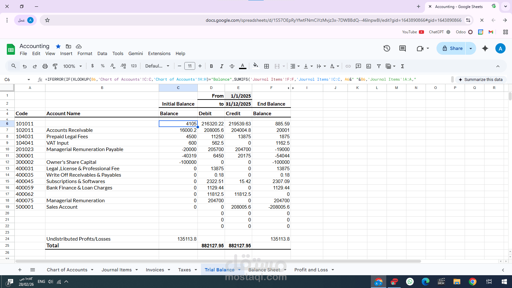The width and height of the screenshot is (512, 288).
Task: Click Summarize this data button
Action: click(x=481, y=79)
